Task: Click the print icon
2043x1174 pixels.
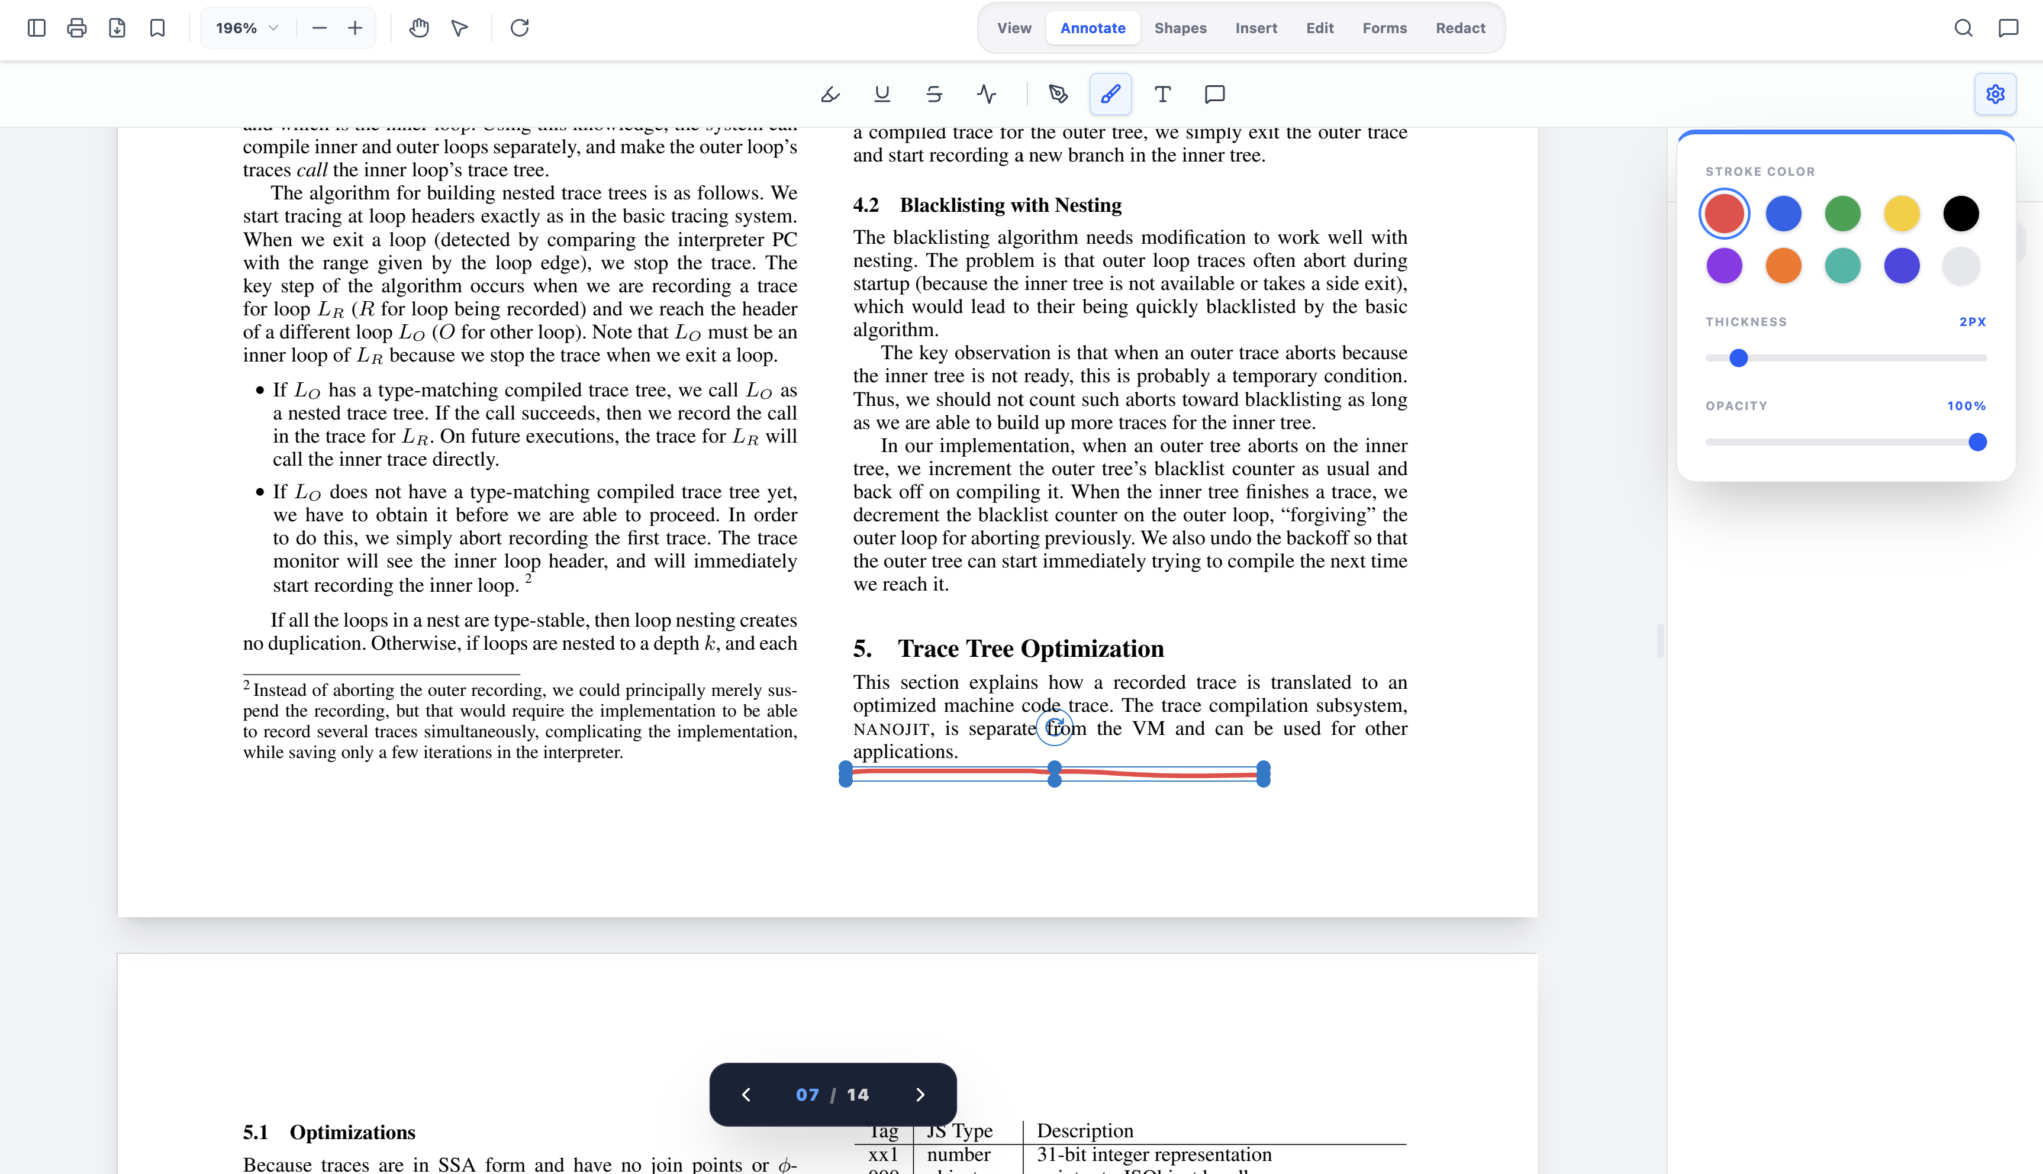Action: pos(76,28)
